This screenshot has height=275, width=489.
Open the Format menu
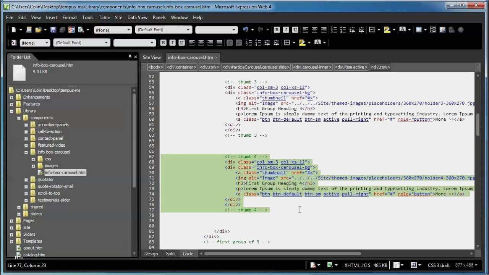click(x=70, y=18)
